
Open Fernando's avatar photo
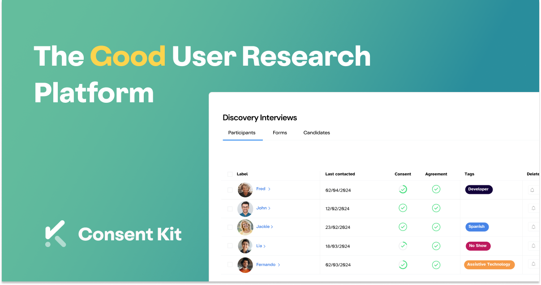(245, 265)
